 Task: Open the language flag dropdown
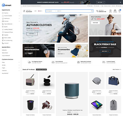(40, 11)
